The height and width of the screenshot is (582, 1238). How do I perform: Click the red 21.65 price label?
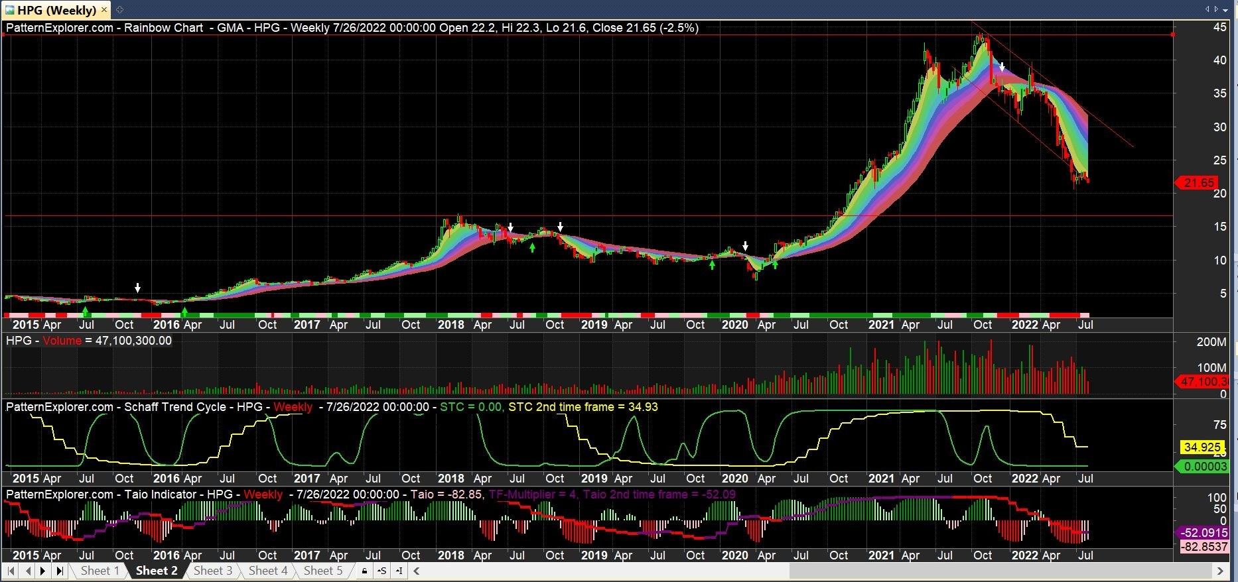pos(1198,182)
